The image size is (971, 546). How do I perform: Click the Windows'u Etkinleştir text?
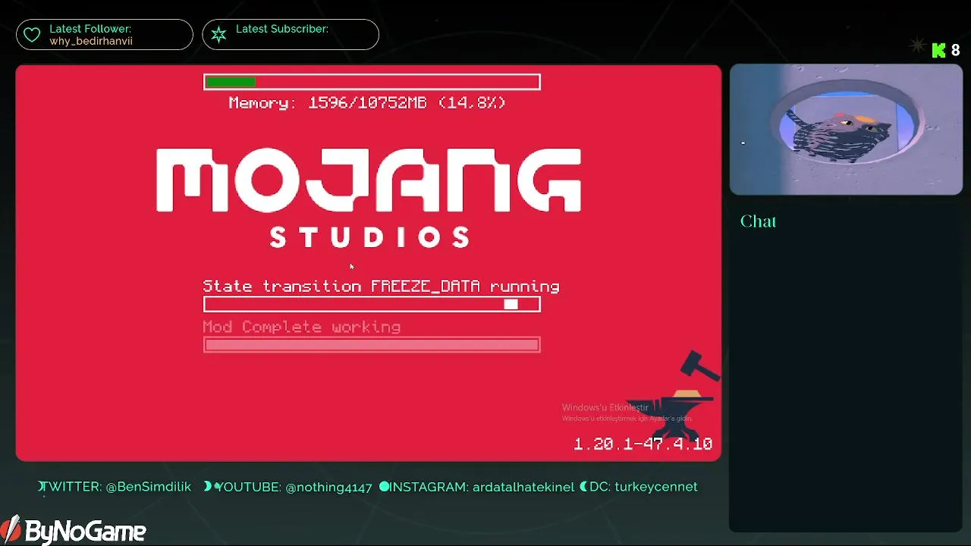[x=605, y=407]
